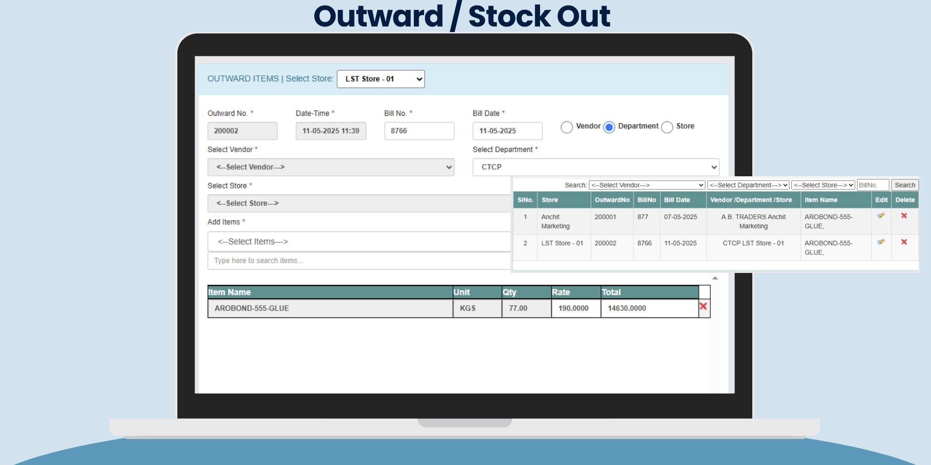Click the BillNo. search field
The width and height of the screenshot is (931, 465).
coord(873,185)
